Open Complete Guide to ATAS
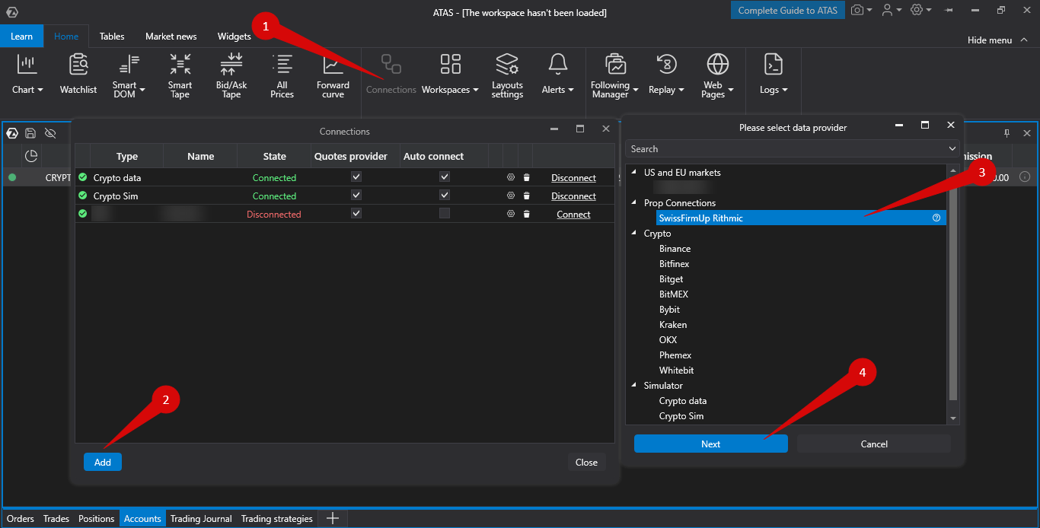 click(788, 10)
